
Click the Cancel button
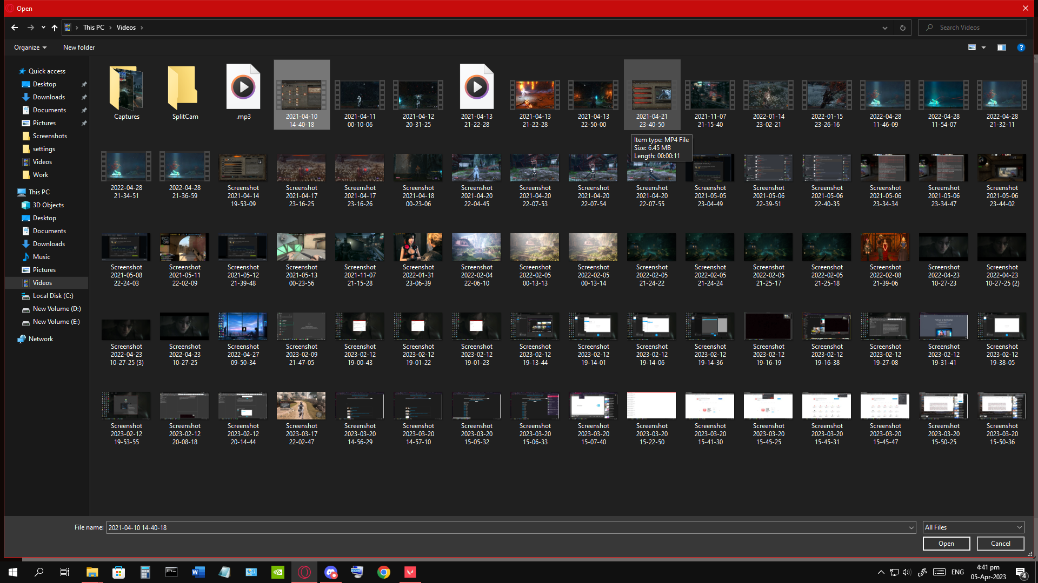pos(1000,544)
